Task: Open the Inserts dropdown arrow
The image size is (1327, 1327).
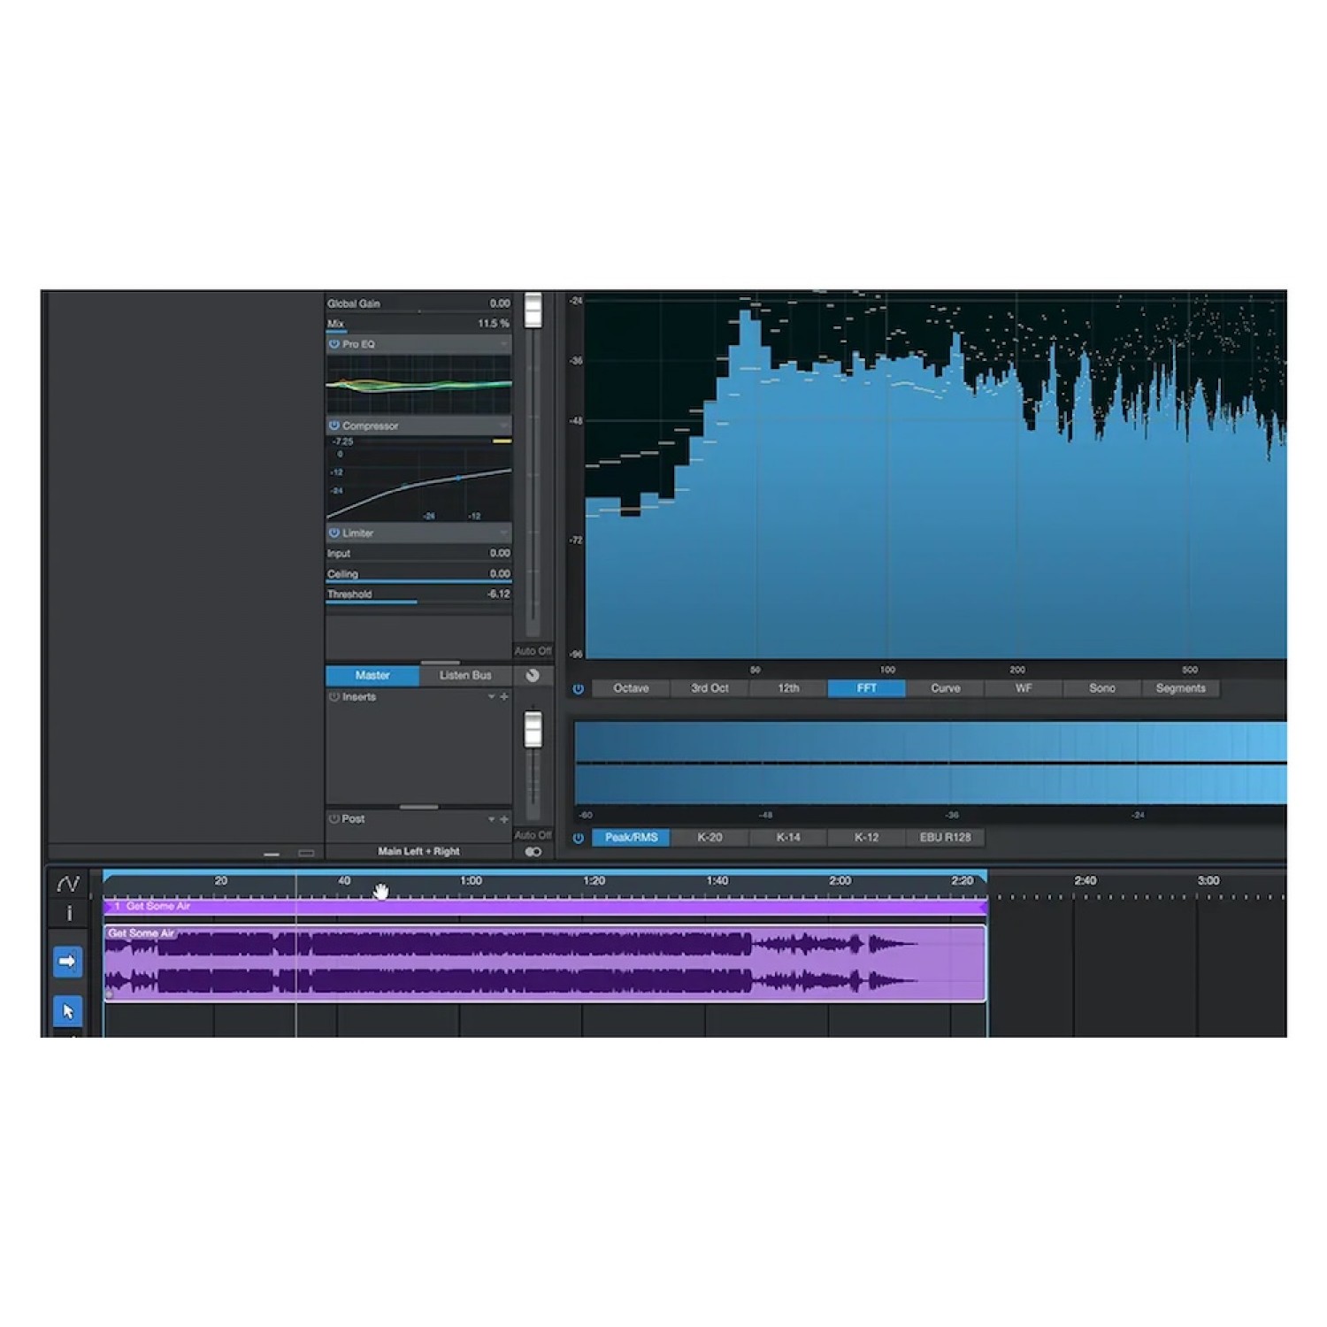Action: coord(490,697)
